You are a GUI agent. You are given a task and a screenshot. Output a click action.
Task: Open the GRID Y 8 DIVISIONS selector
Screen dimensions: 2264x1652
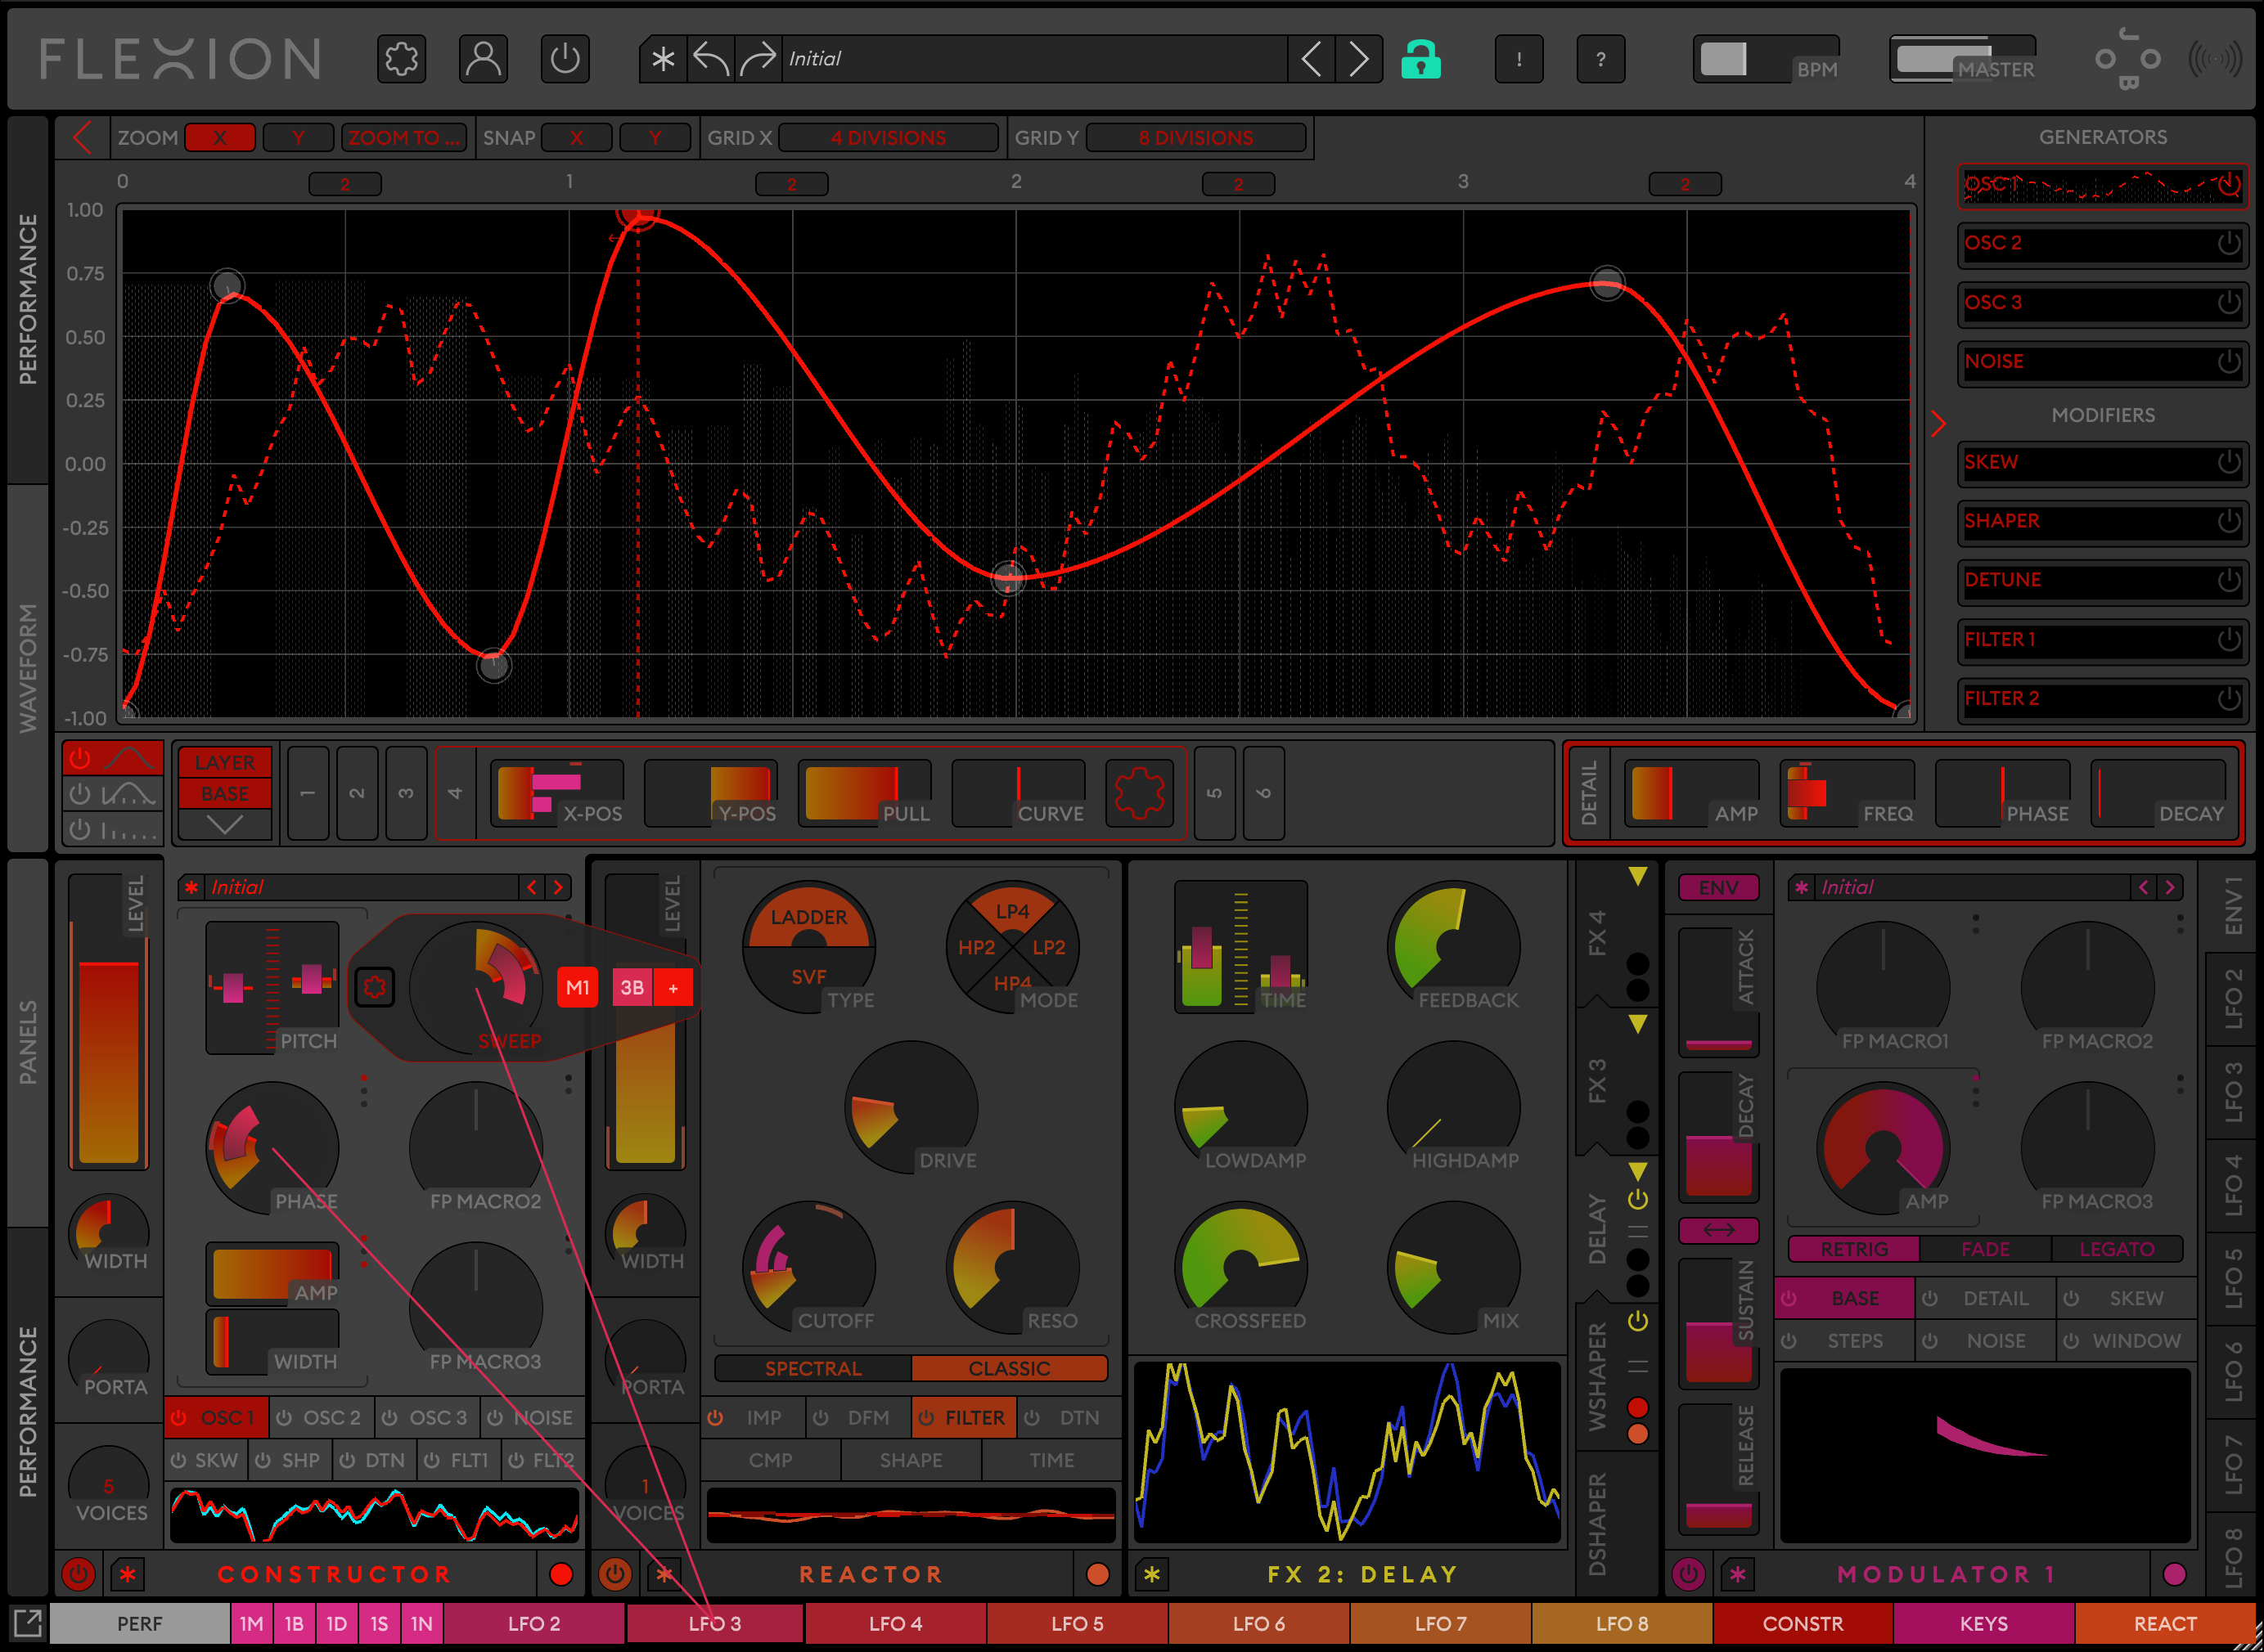pos(1195,137)
